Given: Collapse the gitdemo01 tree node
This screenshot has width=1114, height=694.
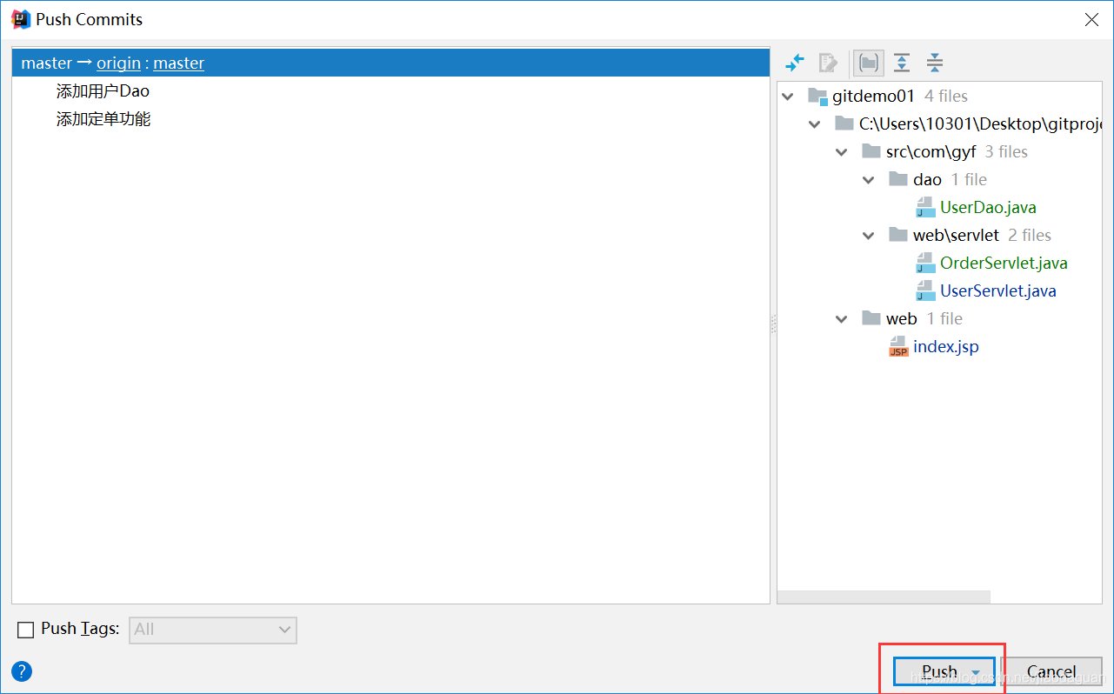Looking at the screenshot, I should [788, 97].
